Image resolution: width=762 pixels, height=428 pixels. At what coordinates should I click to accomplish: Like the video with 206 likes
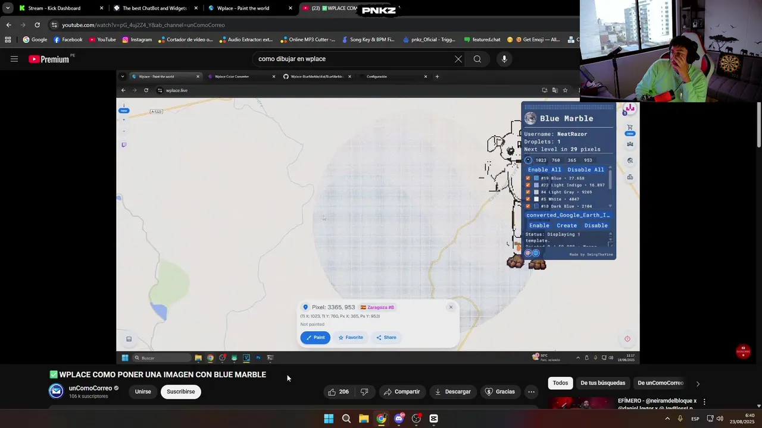(338, 392)
